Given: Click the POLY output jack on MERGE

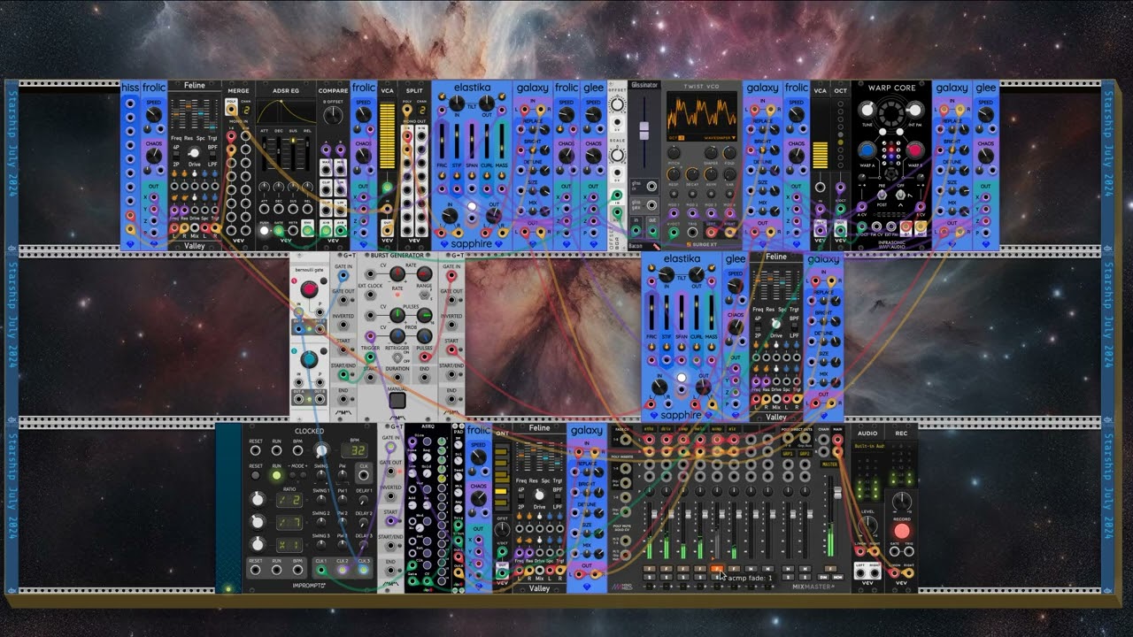Looking at the screenshot, I should [x=231, y=110].
